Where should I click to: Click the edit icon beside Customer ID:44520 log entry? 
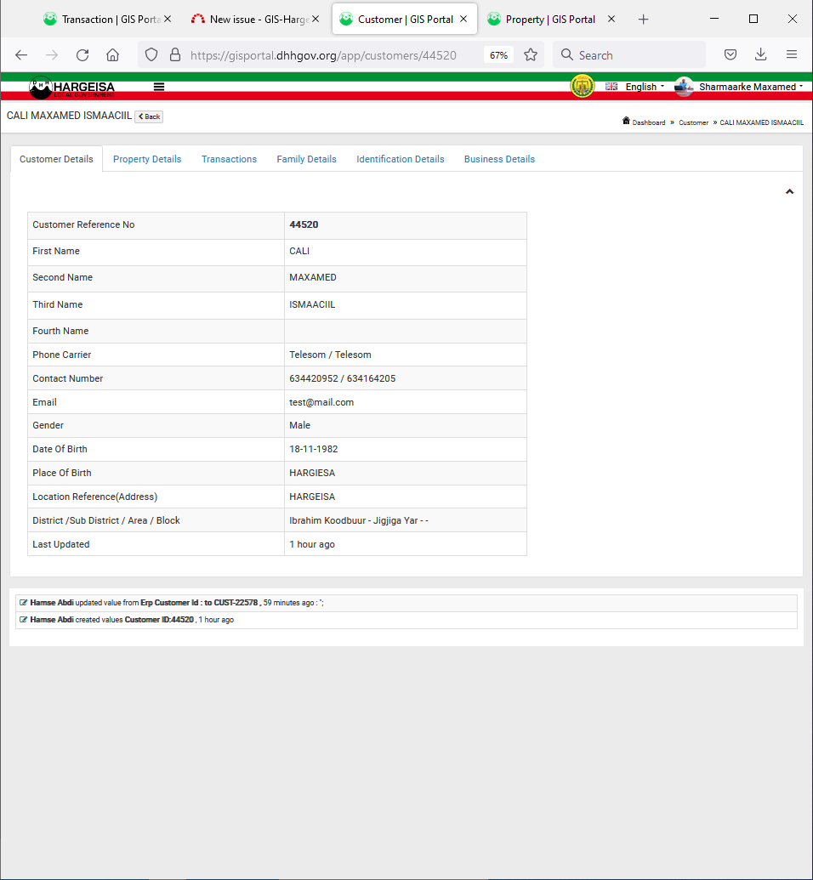coord(24,620)
